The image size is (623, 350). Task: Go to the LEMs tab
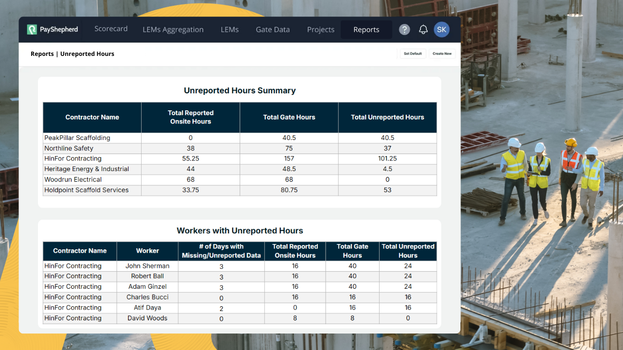coord(230,30)
